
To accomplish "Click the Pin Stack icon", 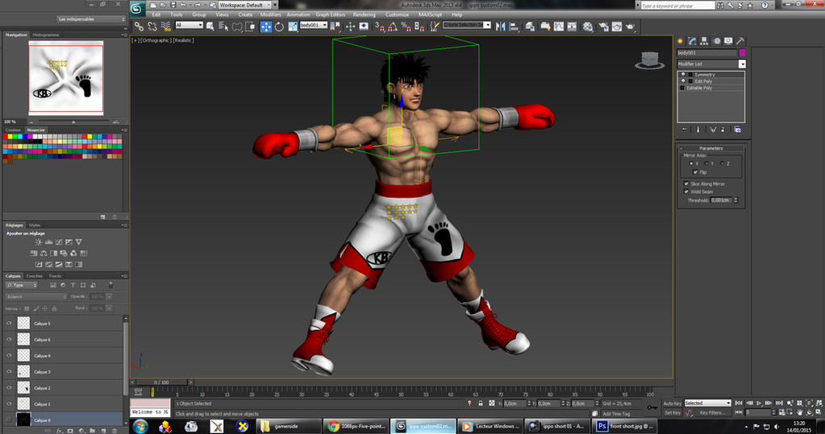I will click(684, 130).
